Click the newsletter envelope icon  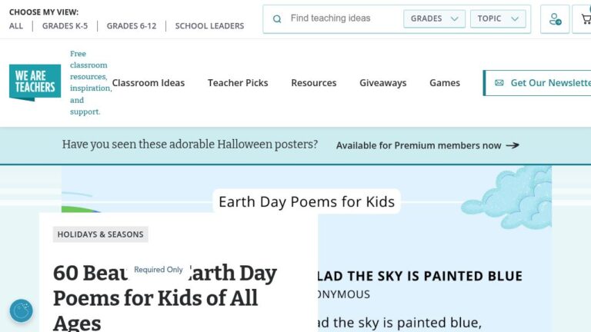[x=499, y=83]
